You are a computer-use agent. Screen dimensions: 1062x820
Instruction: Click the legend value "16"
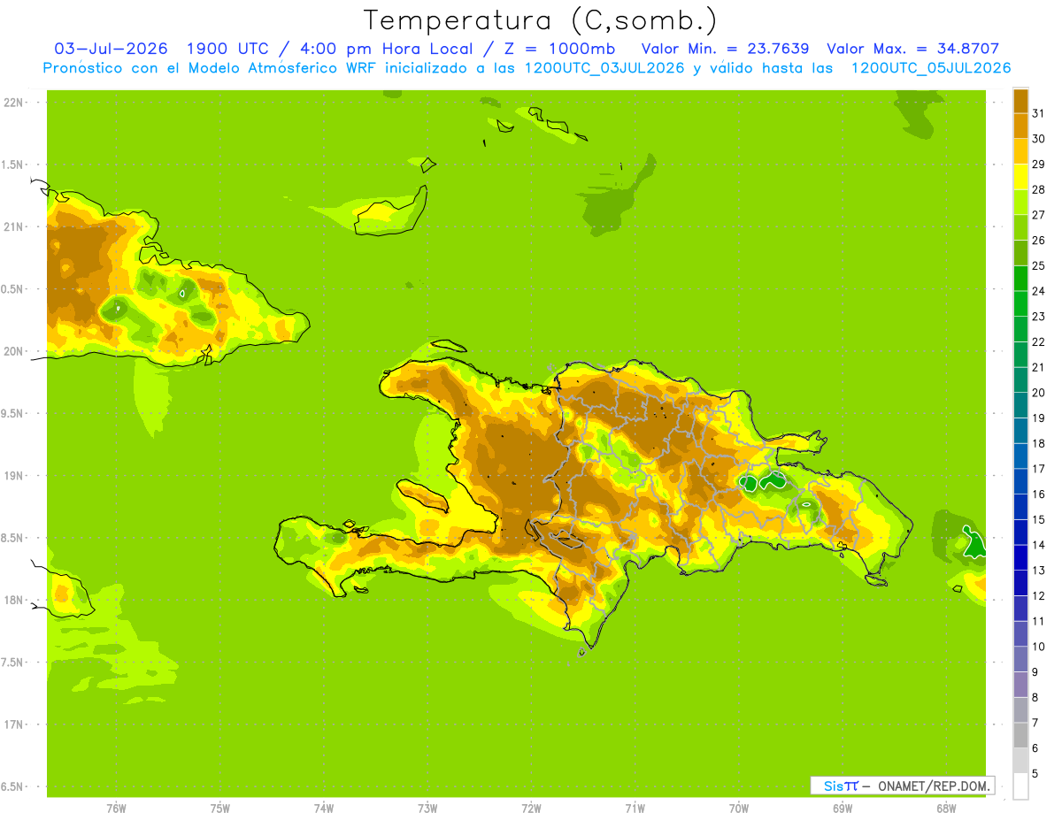[1039, 494]
